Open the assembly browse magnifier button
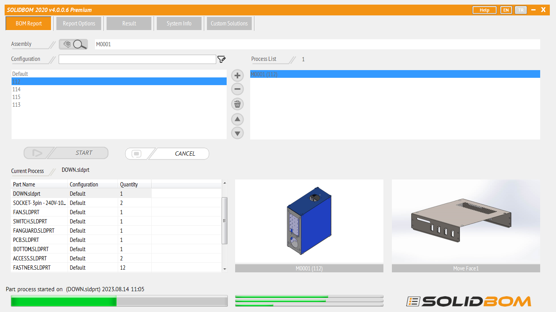The image size is (556, 312). tap(73, 44)
